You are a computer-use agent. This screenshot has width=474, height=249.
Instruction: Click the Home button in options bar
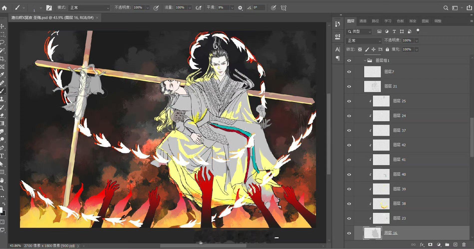4,8
